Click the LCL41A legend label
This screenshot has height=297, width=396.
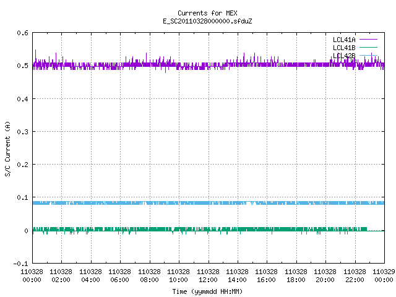click(344, 40)
